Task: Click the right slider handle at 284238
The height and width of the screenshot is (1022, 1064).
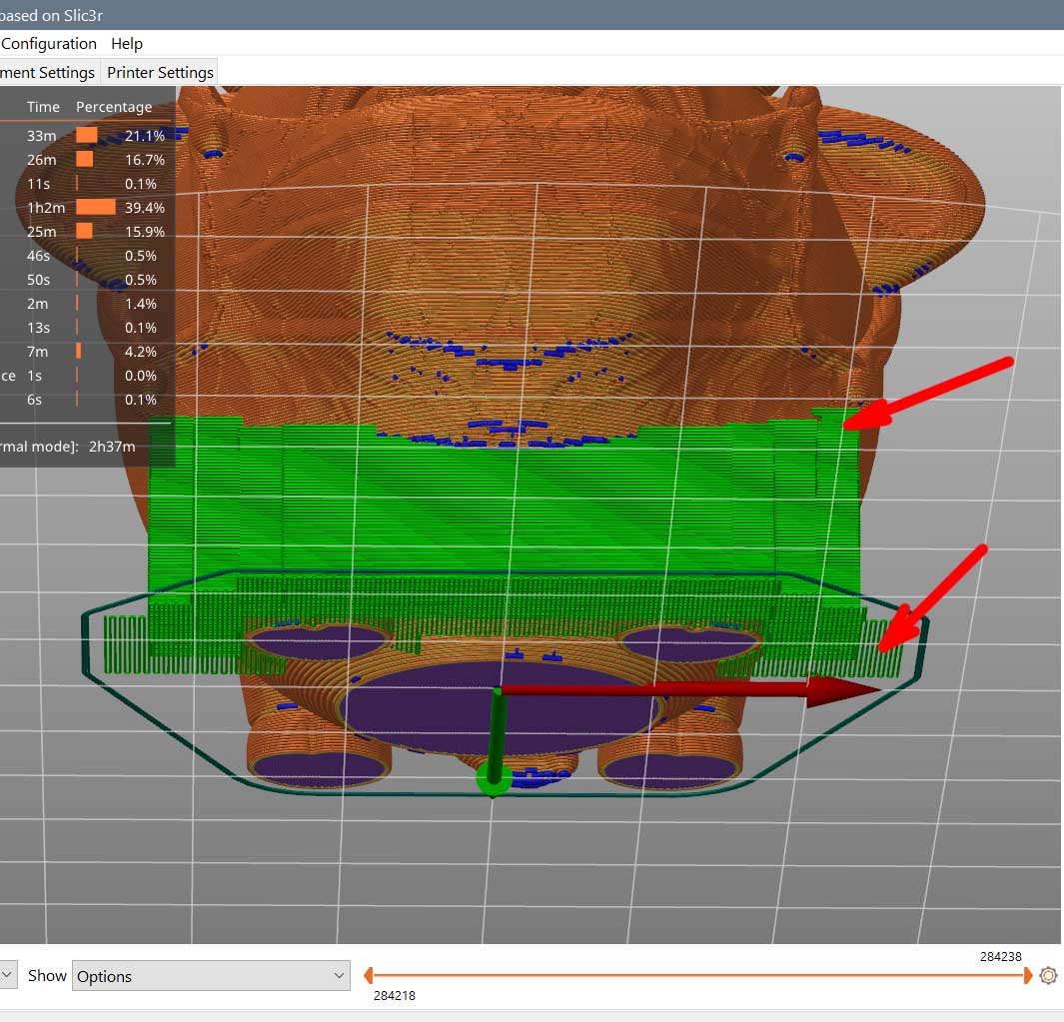Action: tap(1028, 975)
